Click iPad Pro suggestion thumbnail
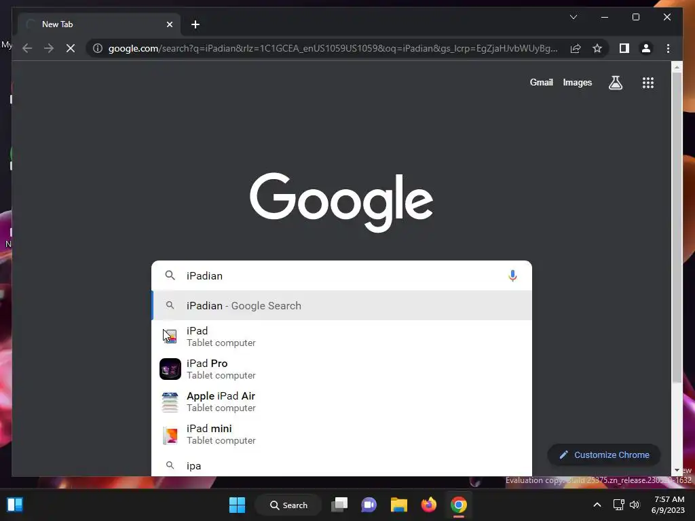Screen dimensions: 695x521 (170, 369)
